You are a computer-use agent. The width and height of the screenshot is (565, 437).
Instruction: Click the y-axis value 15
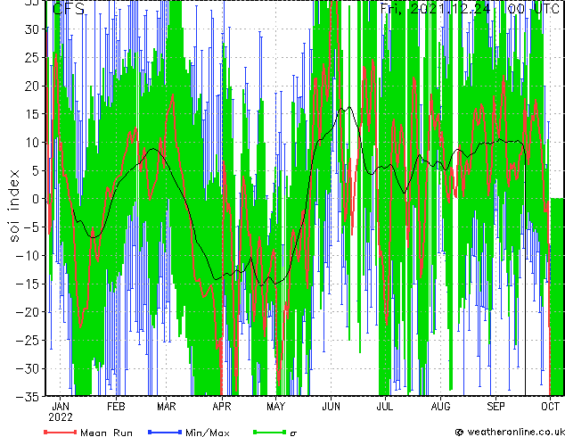coord(32,114)
